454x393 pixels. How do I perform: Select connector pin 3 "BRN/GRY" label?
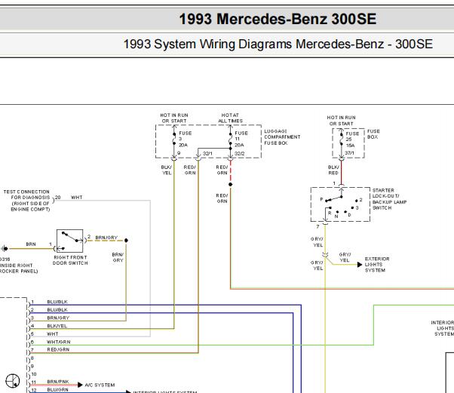tap(58, 318)
